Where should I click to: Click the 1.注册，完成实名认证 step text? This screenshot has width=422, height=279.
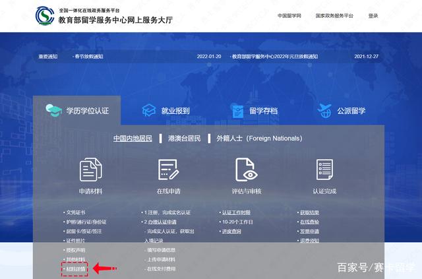167,212
